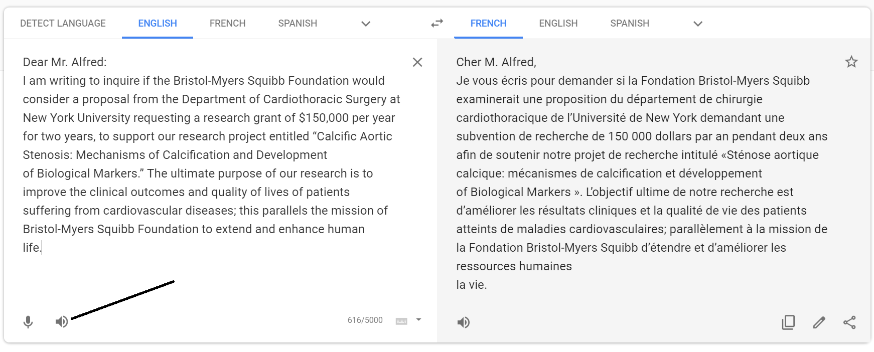
Task: Listen to the French translation
Action: click(x=464, y=322)
